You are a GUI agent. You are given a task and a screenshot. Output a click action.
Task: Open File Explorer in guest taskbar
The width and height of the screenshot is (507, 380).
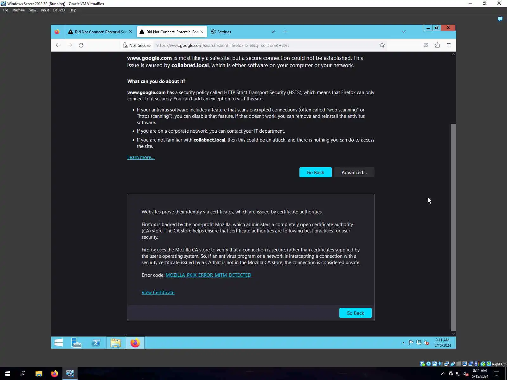pos(116,343)
